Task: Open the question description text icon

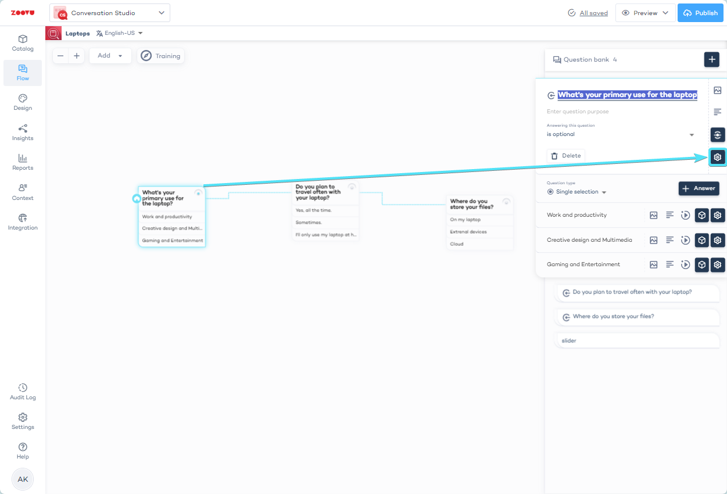Action: pos(717,112)
